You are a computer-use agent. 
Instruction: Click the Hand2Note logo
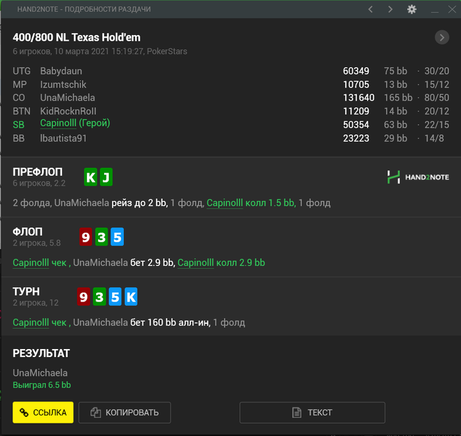(418, 177)
